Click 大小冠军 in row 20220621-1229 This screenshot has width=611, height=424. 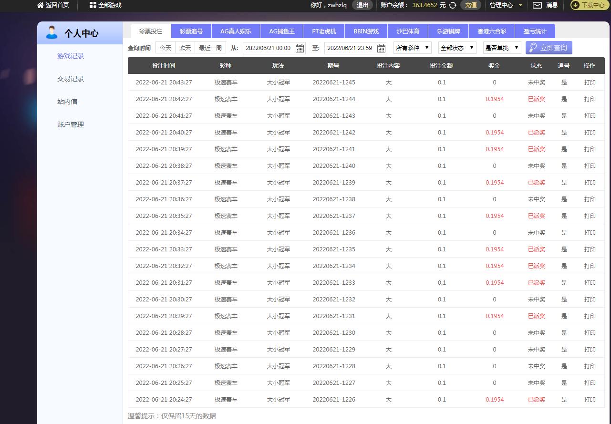[278, 349]
